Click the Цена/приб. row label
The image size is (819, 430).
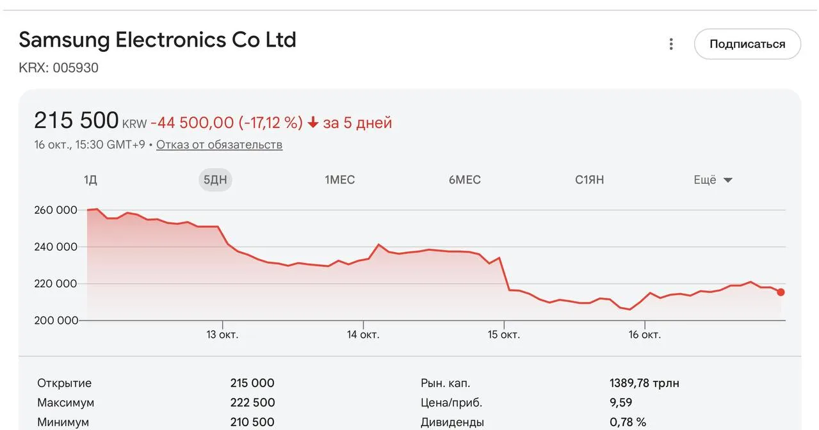pyautogui.click(x=451, y=402)
